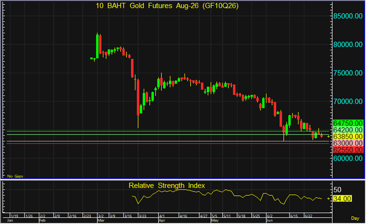Click the pink 63000.00 price tag

[348, 143]
